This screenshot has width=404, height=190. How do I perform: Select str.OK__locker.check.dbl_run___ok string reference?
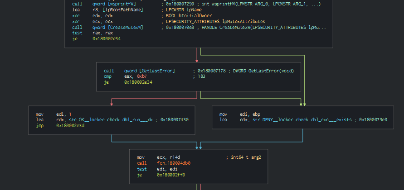click(x=111, y=120)
